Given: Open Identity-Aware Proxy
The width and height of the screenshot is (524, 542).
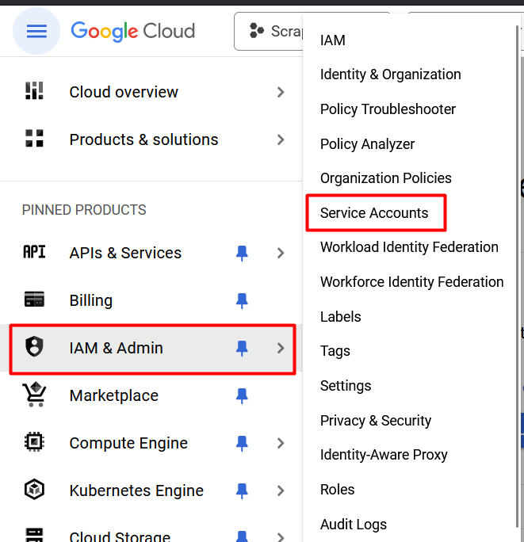Looking at the screenshot, I should pos(384,455).
